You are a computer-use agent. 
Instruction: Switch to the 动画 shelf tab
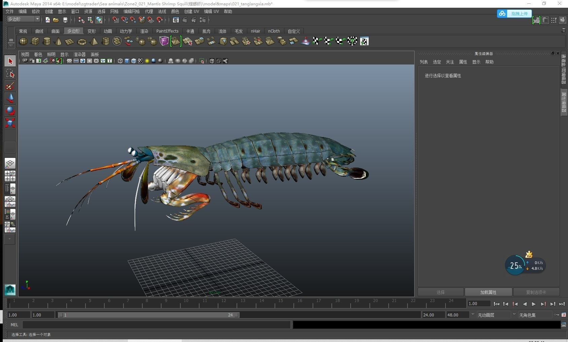(108, 31)
